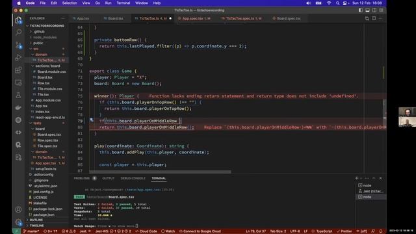Open package.json in the explorer

click(44, 214)
